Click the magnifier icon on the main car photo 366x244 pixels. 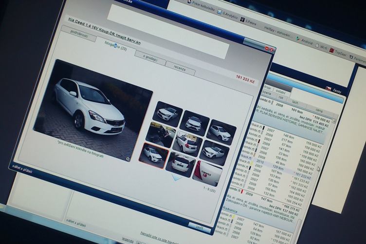[x=128, y=159]
